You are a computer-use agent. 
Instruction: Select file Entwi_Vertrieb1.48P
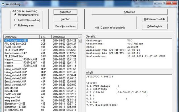(15, 85)
